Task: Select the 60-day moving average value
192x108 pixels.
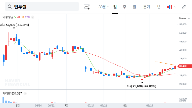Action: pyautogui.click(x=22, y=17)
